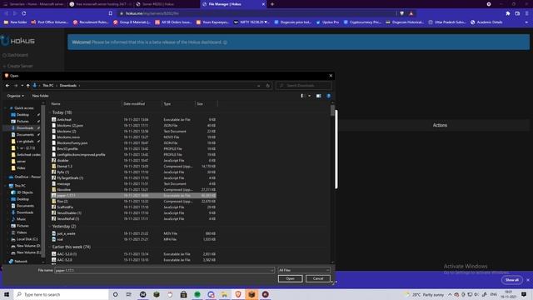Image resolution: width=533 pixels, height=300 pixels.
Task: Select This PC in navigation pane
Action: (x=20, y=186)
